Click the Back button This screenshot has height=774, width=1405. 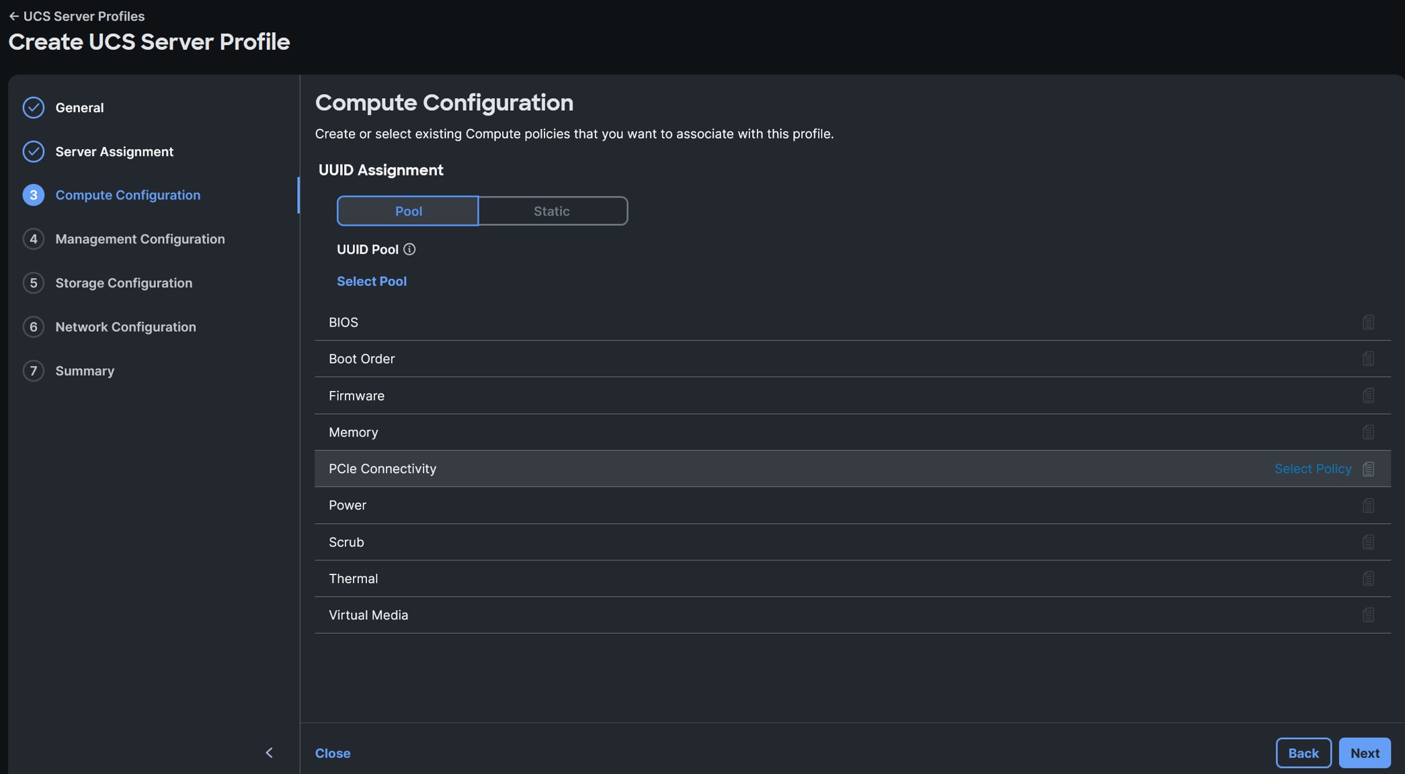tap(1303, 753)
